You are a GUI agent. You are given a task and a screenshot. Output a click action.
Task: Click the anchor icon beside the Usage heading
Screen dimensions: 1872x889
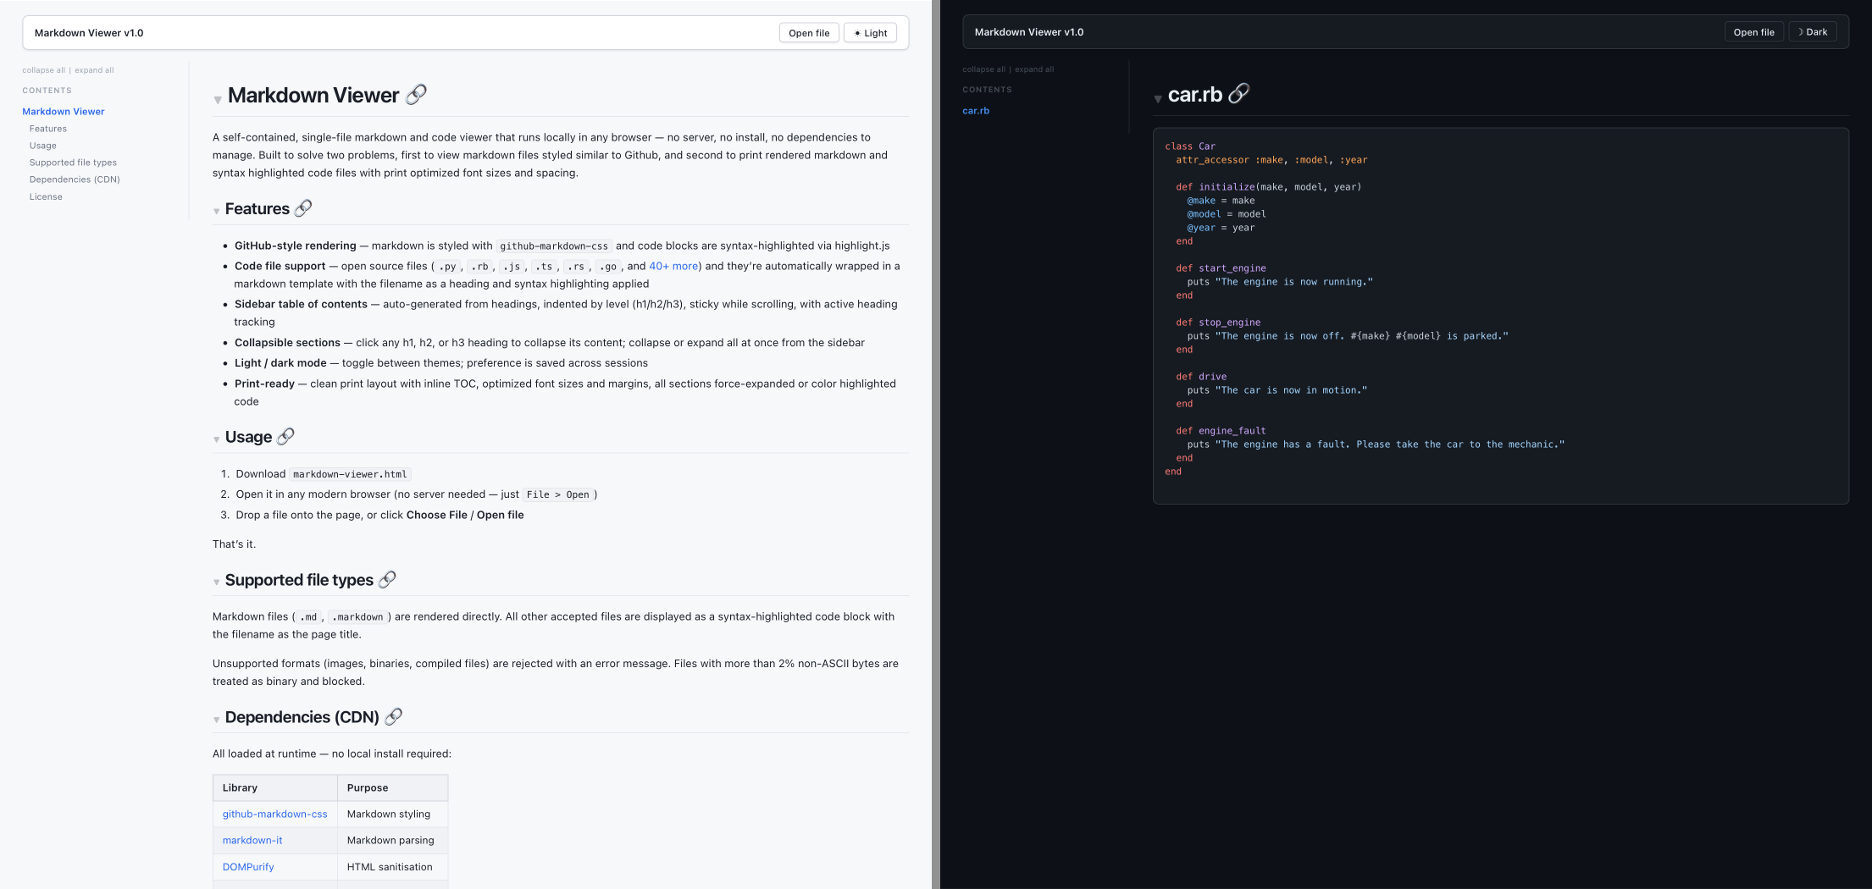[x=286, y=436]
